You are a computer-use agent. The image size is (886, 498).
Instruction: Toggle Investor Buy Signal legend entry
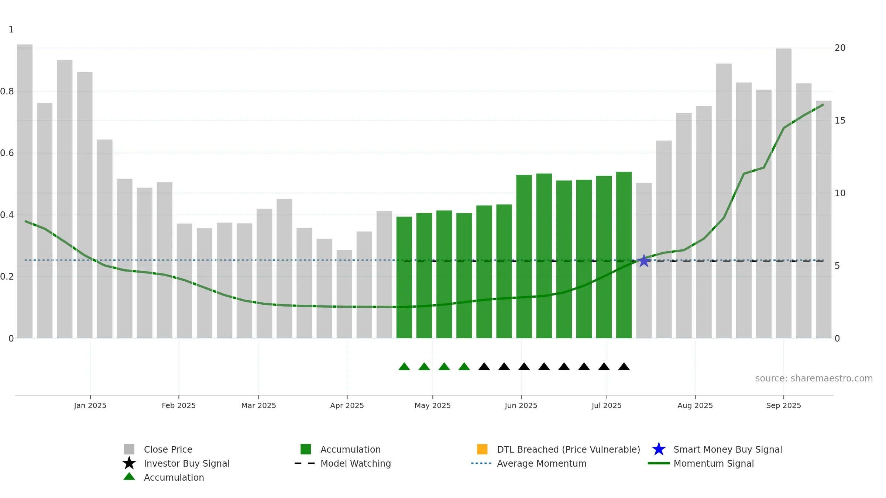tap(176, 463)
